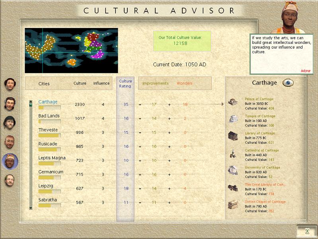Click the world minimap in top left
Viewport: 318px width, 239px height.
coord(71,50)
